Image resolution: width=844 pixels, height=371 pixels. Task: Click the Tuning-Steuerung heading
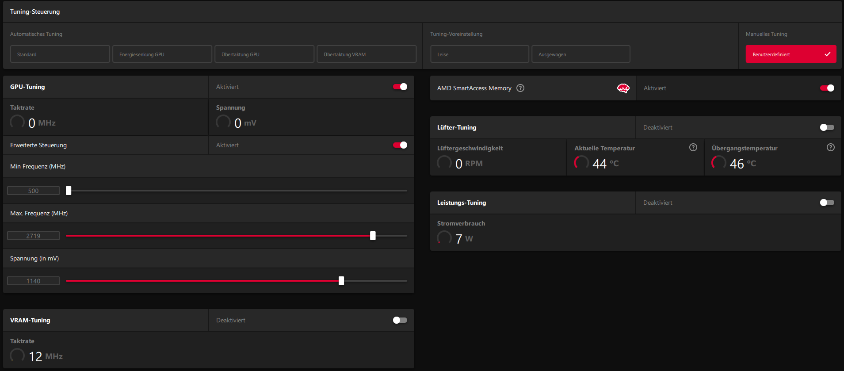(35, 11)
